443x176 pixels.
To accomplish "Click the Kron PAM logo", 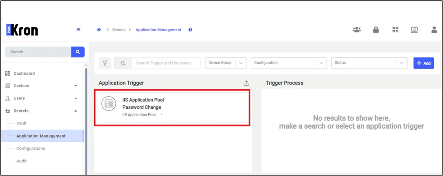I will [22, 30].
